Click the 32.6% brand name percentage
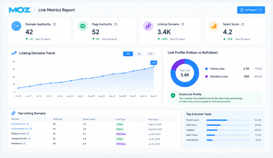The image size is (273, 158). 258,120
